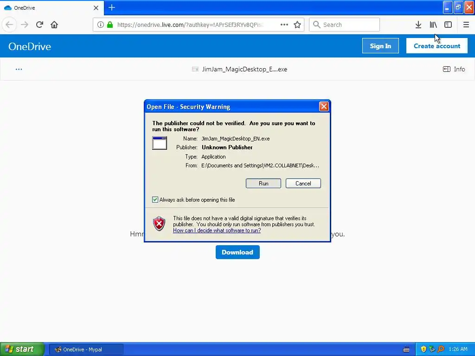Image resolution: width=475 pixels, height=356 pixels.
Task: Open the downloads panel arrow
Action: point(418,25)
